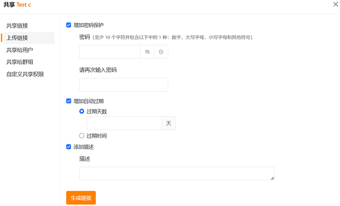
Task: Uncheck 增加密码保护 checkbox
Action: 69,25
